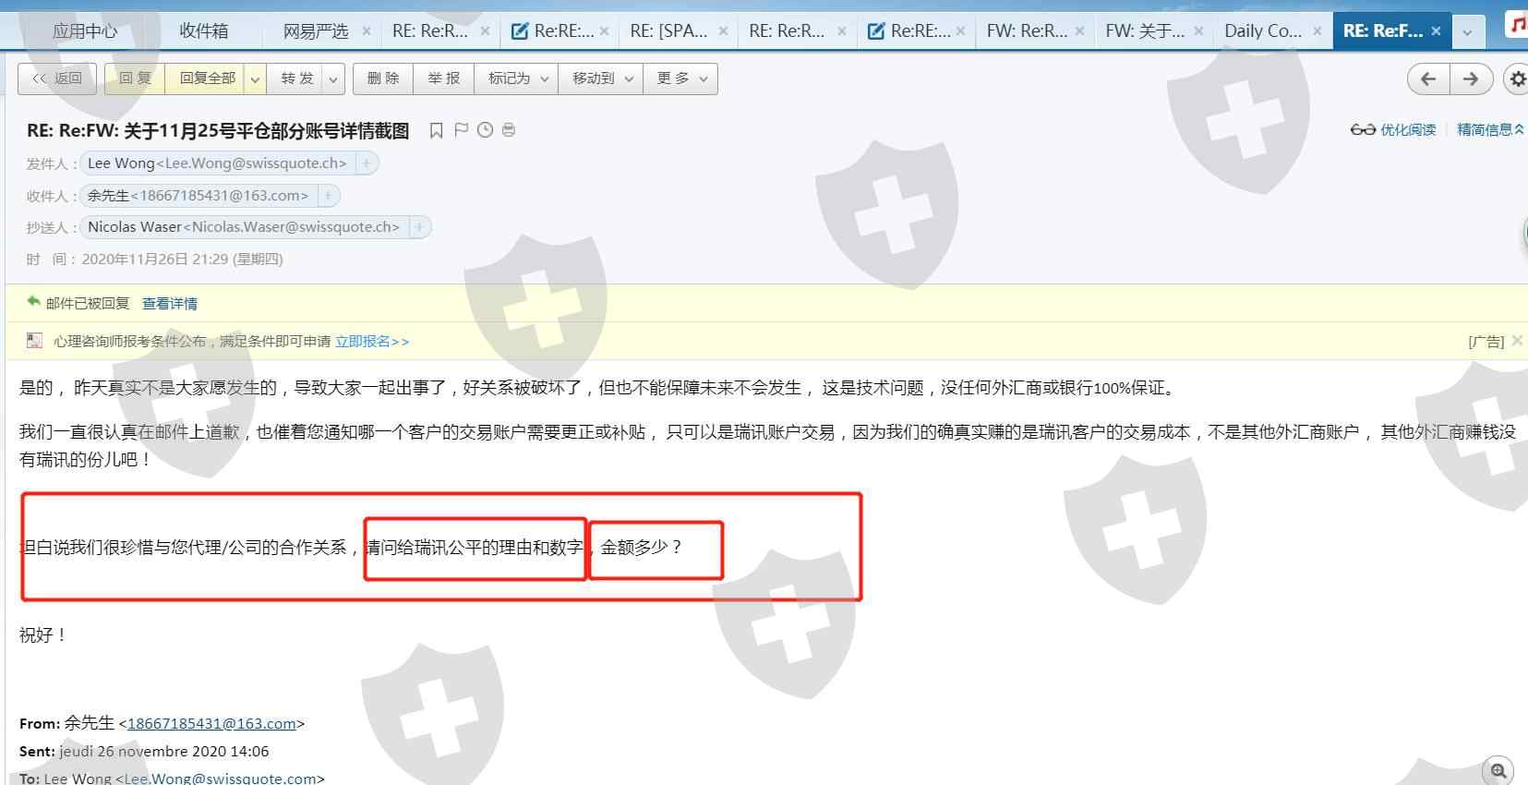This screenshot has height=785, width=1528.
Task: Open Lee.Wong@swissquote.com link in quoted header
Action: (x=220, y=779)
